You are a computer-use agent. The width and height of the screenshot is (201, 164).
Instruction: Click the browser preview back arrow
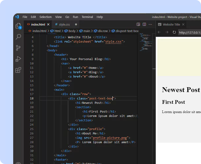coord(159,32)
